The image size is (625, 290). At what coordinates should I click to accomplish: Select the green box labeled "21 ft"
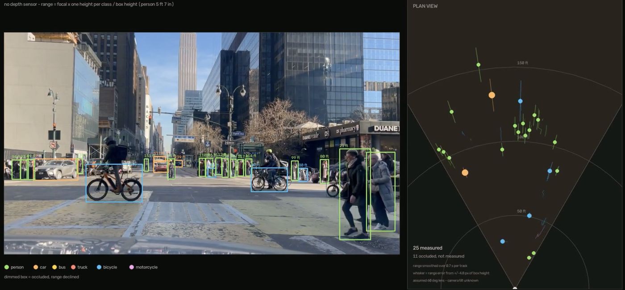(354, 194)
